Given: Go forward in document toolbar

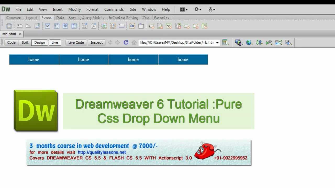Looking at the screenshot, I should 118,43.
